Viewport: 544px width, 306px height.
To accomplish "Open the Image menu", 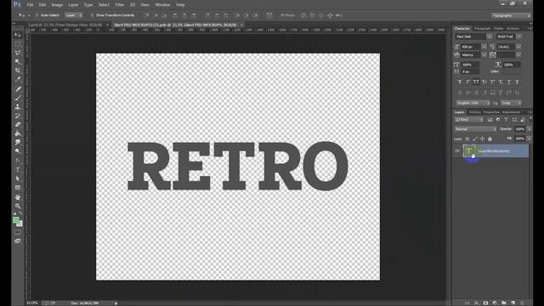I will (x=57, y=5).
